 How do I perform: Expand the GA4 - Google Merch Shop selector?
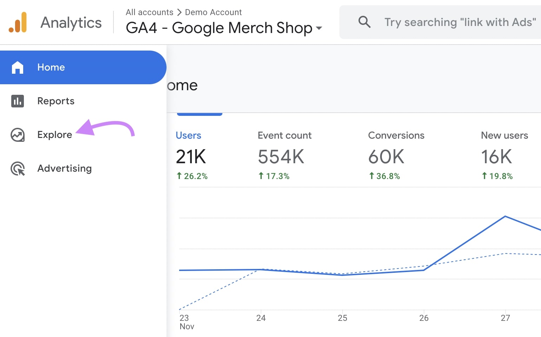[x=219, y=28]
